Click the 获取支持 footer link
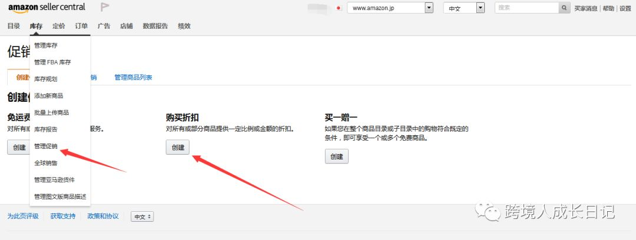 coord(63,216)
